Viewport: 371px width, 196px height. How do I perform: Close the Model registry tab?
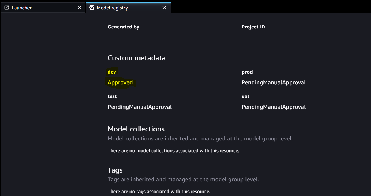(x=164, y=8)
